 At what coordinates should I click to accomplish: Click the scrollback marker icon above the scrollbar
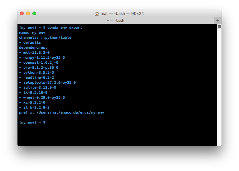[x=219, y=27]
